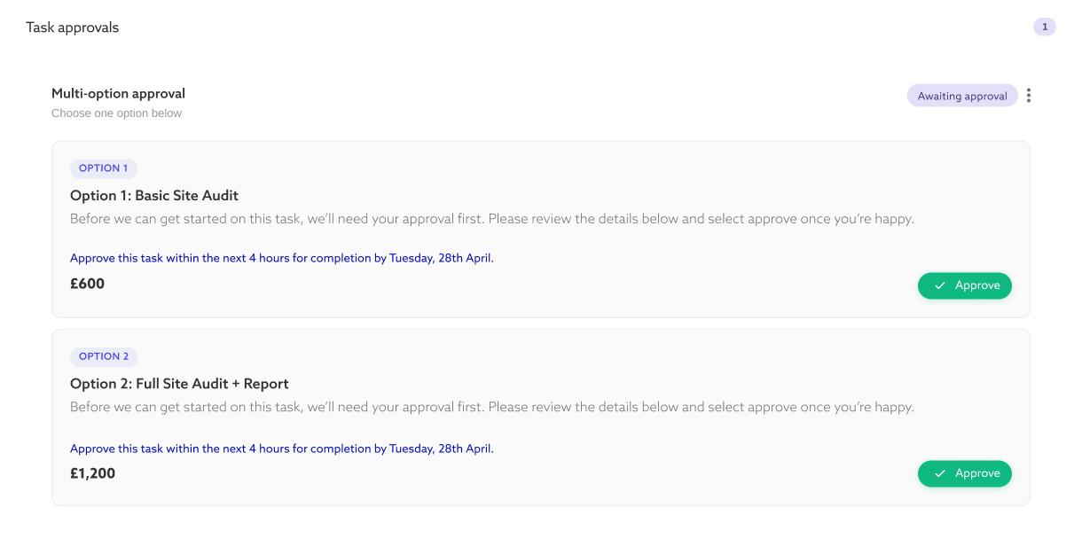1082x554 pixels.
Task: Click the blue deadline notice in Option 2
Action: [x=282, y=449]
